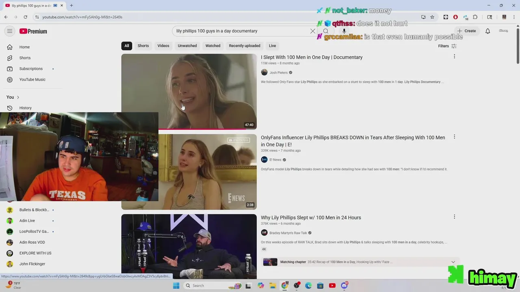The image size is (520, 292).
Task: Open the Chrome profile picture button
Action: 504,17
